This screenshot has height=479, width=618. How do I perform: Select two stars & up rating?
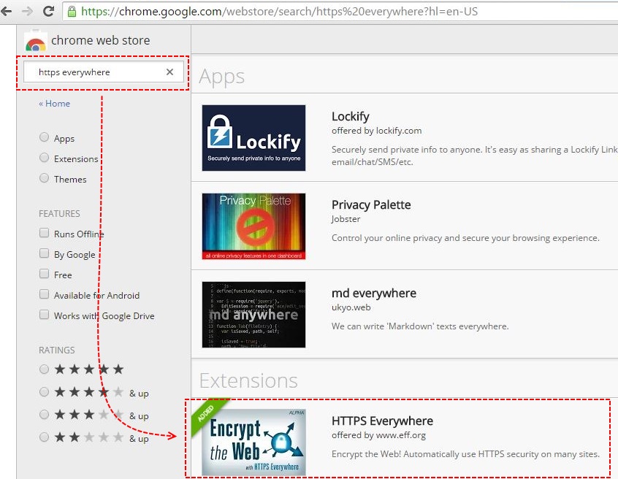[x=44, y=437]
